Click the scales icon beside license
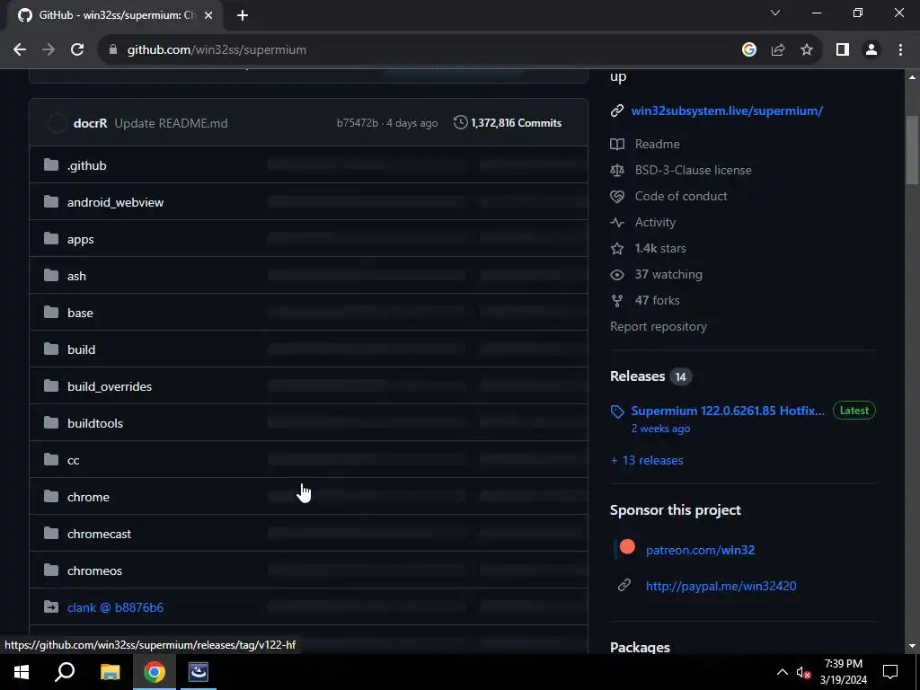 point(616,170)
